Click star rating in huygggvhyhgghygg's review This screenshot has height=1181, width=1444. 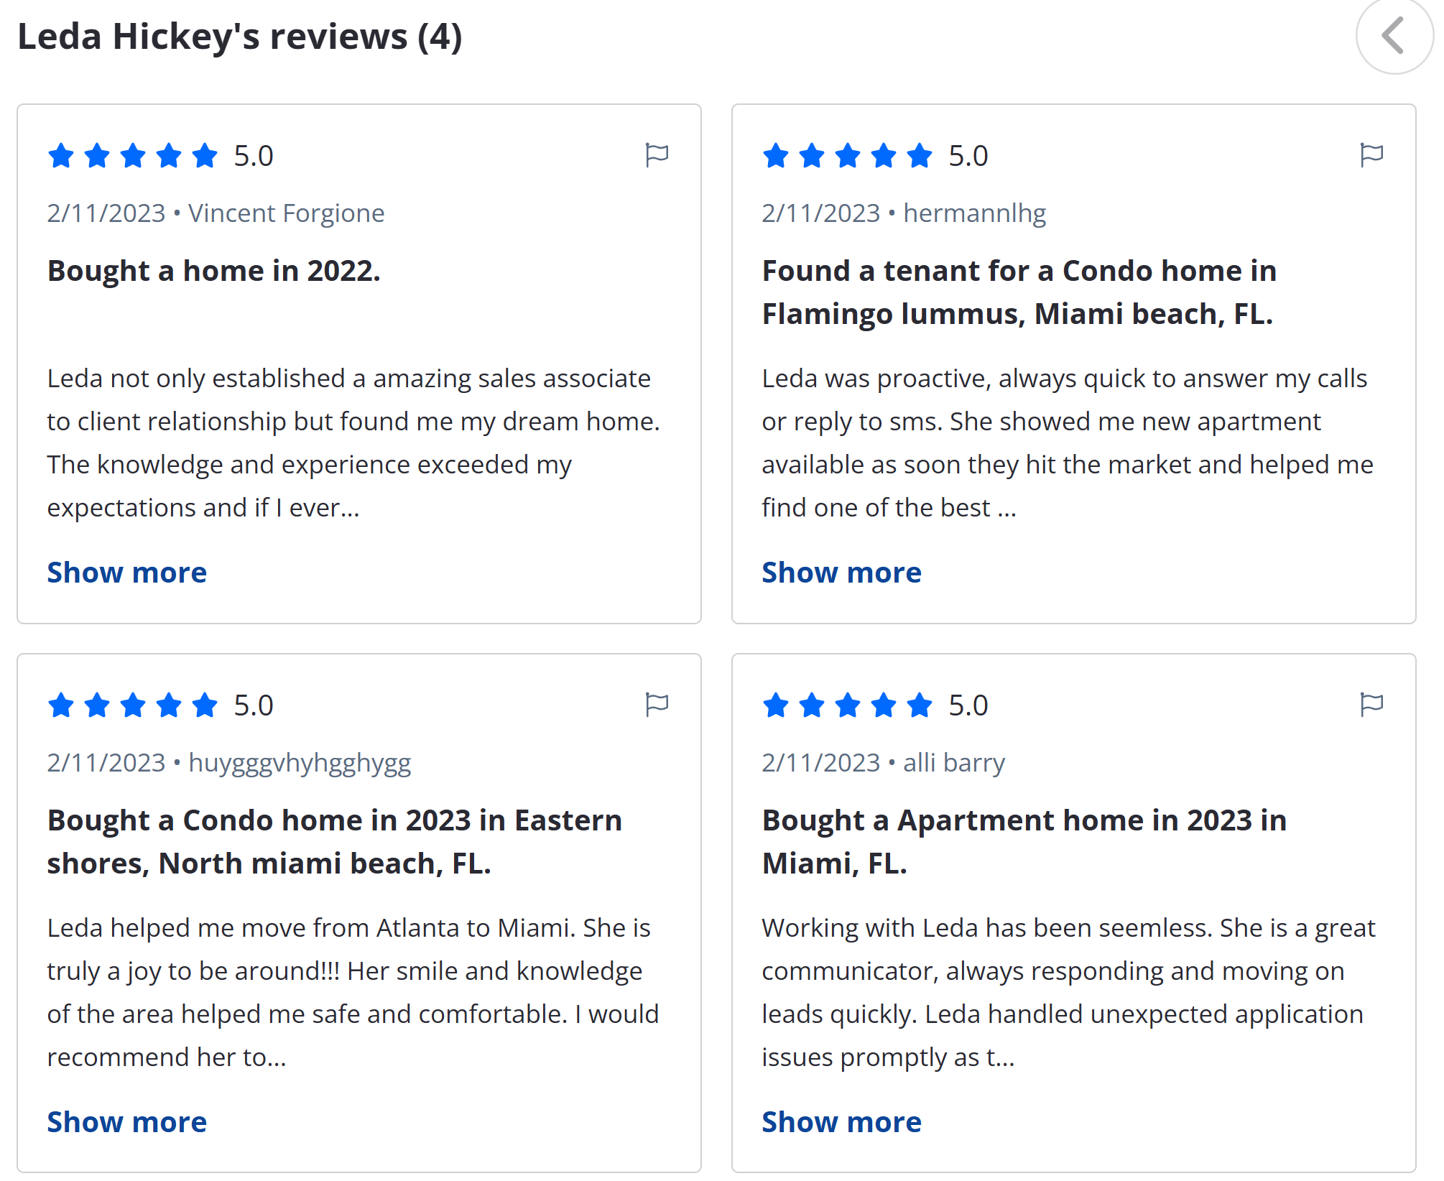(133, 705)
